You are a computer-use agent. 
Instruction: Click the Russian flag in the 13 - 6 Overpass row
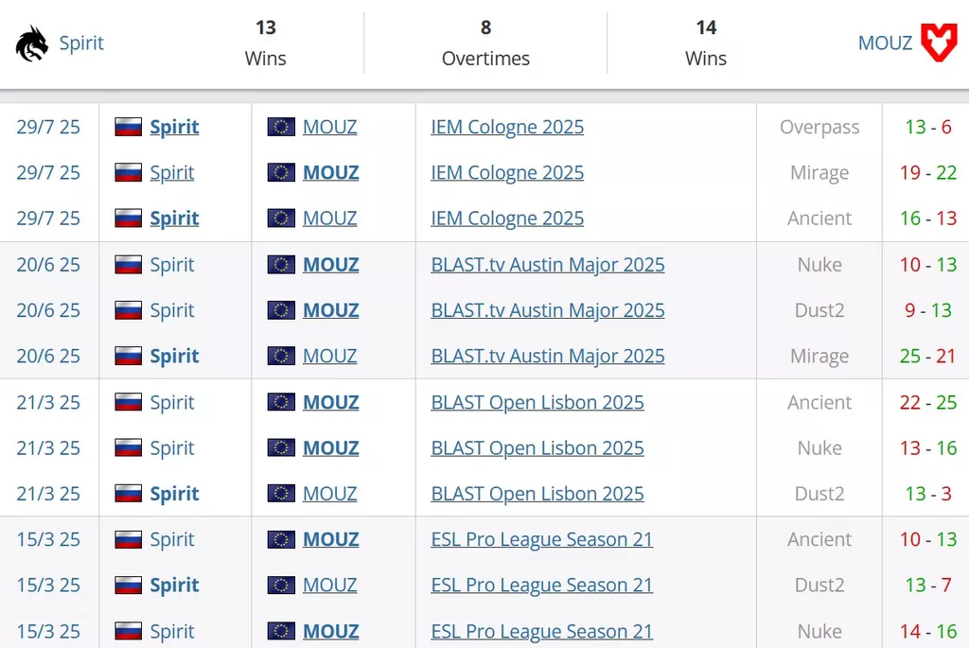point(129,127)
